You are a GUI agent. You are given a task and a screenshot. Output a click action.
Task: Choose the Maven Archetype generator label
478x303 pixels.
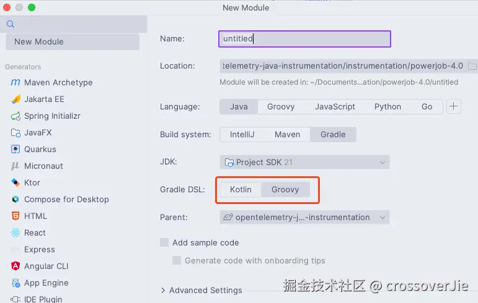pyautogui.click(x=58, y=82)
